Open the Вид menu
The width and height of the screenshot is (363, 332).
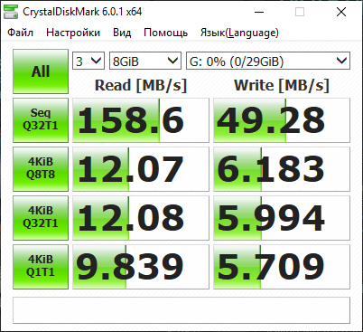point(122,33)
